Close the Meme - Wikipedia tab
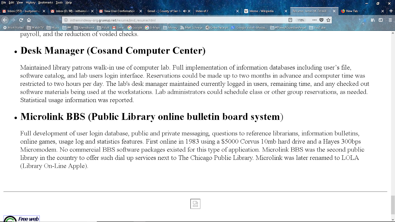The width and height of the screenshot is (395, 222). tap(286, 11)
